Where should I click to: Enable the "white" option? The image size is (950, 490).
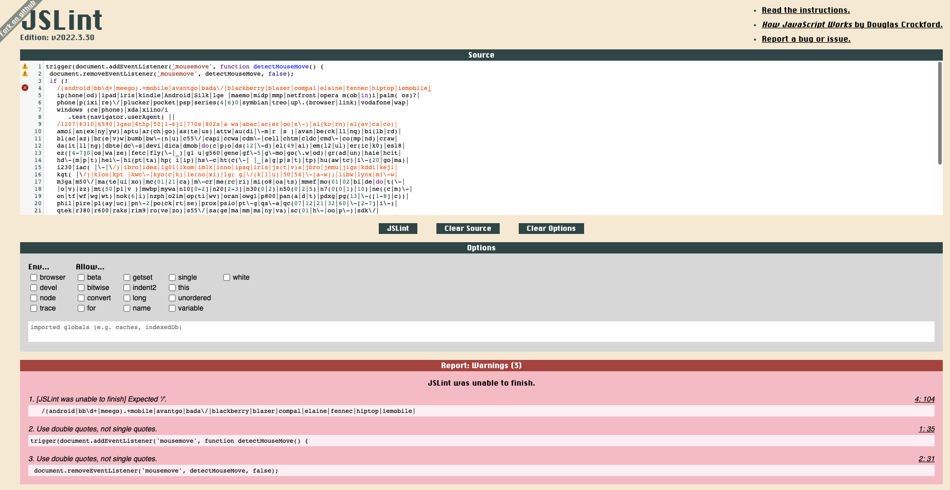226,277
